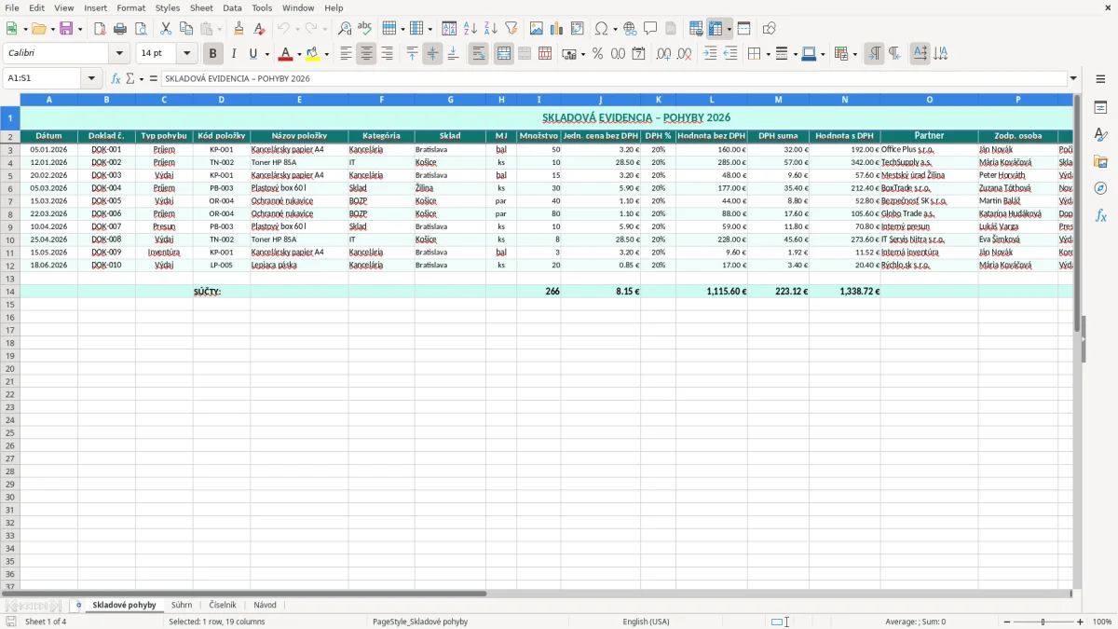Open Print Preview from toolbar
The width and height of the screenshot is (1118, 629).
click(141, 29)
